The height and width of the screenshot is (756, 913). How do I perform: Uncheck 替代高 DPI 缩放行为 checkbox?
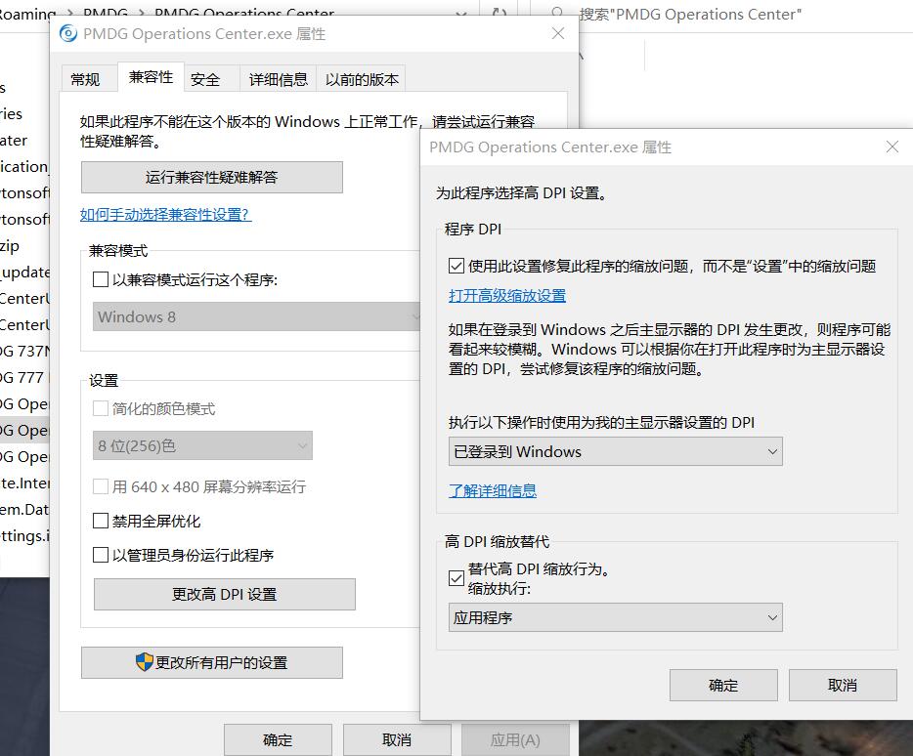coord(456,578)
